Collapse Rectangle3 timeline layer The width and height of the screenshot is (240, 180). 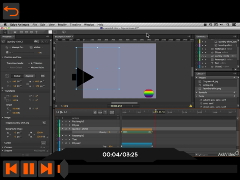pos(63,121)
